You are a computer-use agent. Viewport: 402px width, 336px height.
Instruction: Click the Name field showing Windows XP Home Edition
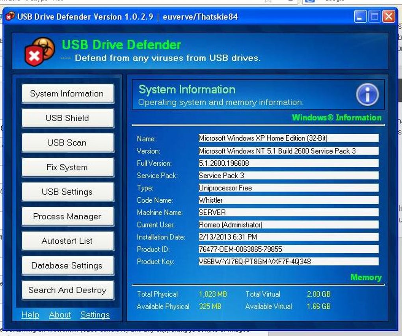288,138
